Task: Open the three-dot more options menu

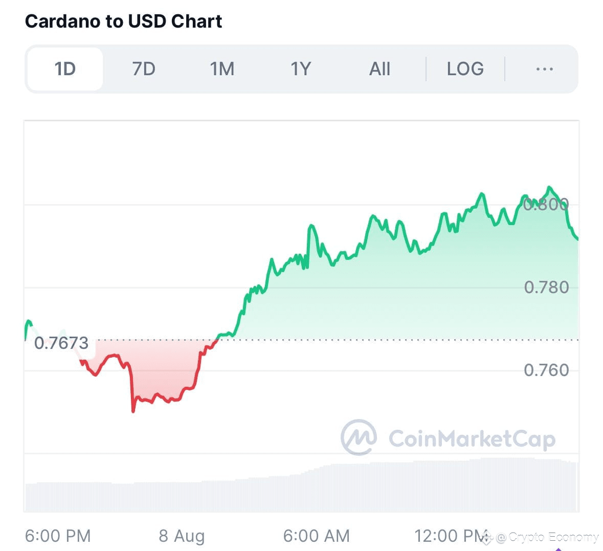Action: 545,69
